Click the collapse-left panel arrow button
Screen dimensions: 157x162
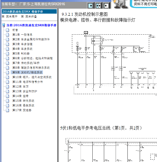(106, 6)
